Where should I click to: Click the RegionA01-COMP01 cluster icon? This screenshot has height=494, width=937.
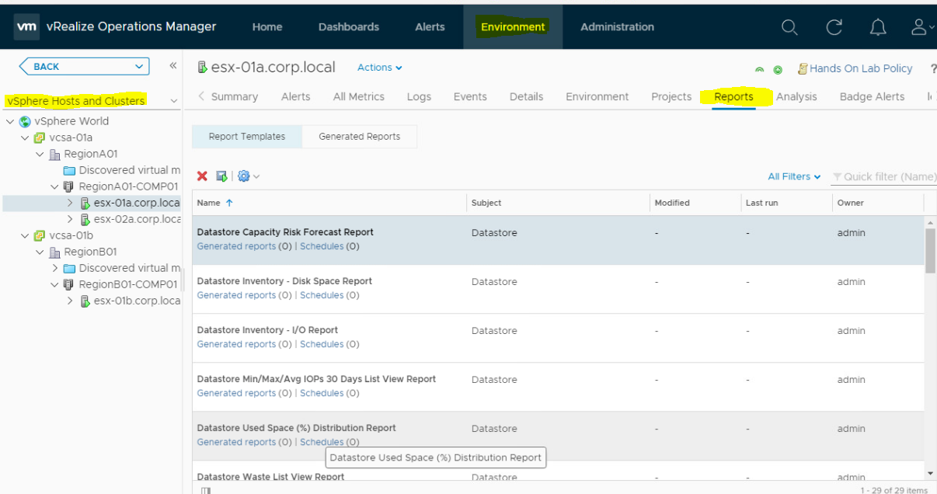tap(69, 186)
